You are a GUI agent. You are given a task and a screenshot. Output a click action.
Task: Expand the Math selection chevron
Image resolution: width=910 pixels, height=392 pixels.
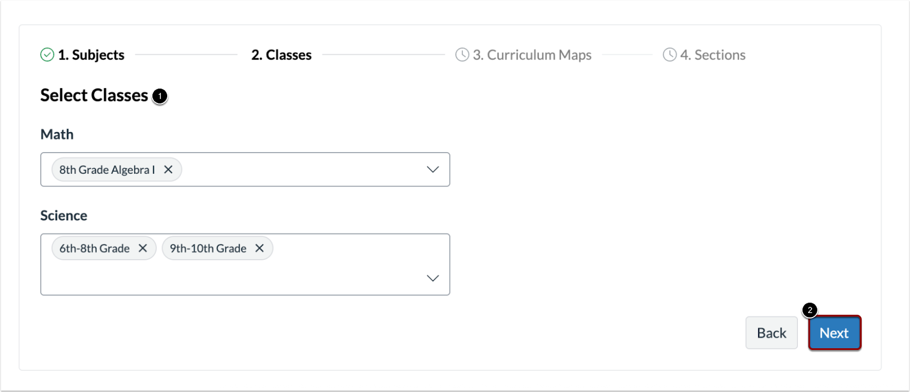pyautogui.click(x=432, y=169)
